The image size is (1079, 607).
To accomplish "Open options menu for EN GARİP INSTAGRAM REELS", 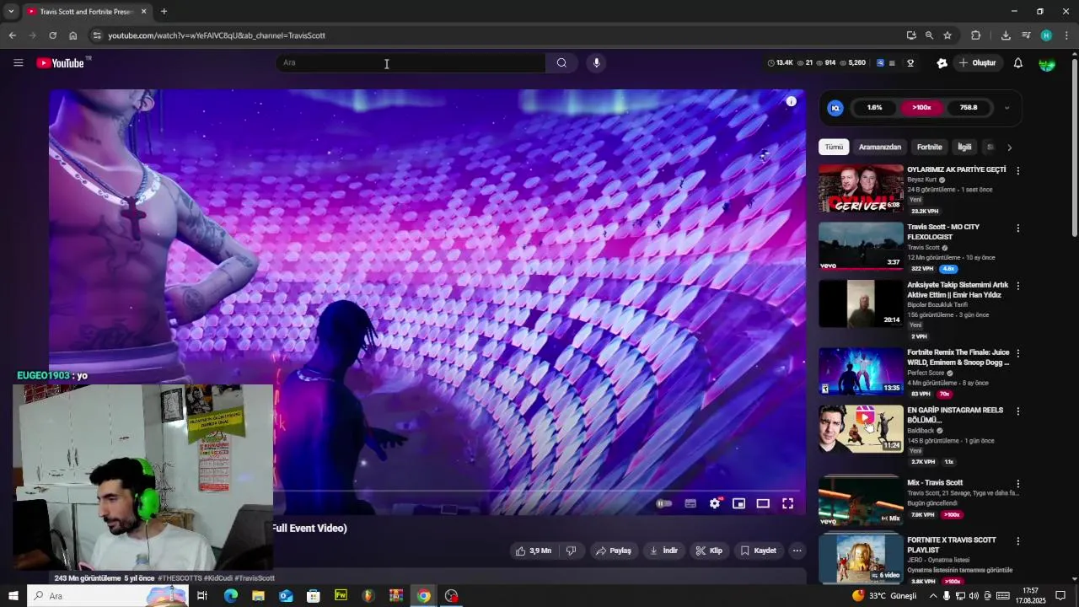I will (1017, 411).
